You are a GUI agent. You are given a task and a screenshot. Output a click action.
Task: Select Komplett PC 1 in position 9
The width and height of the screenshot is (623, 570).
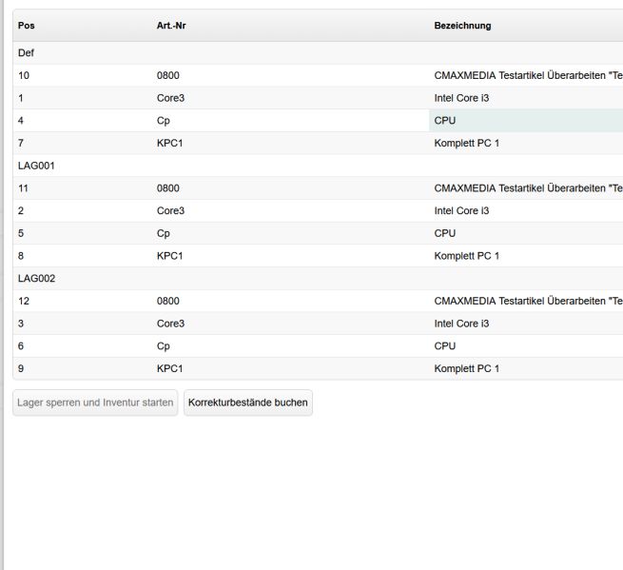[466, 368]
